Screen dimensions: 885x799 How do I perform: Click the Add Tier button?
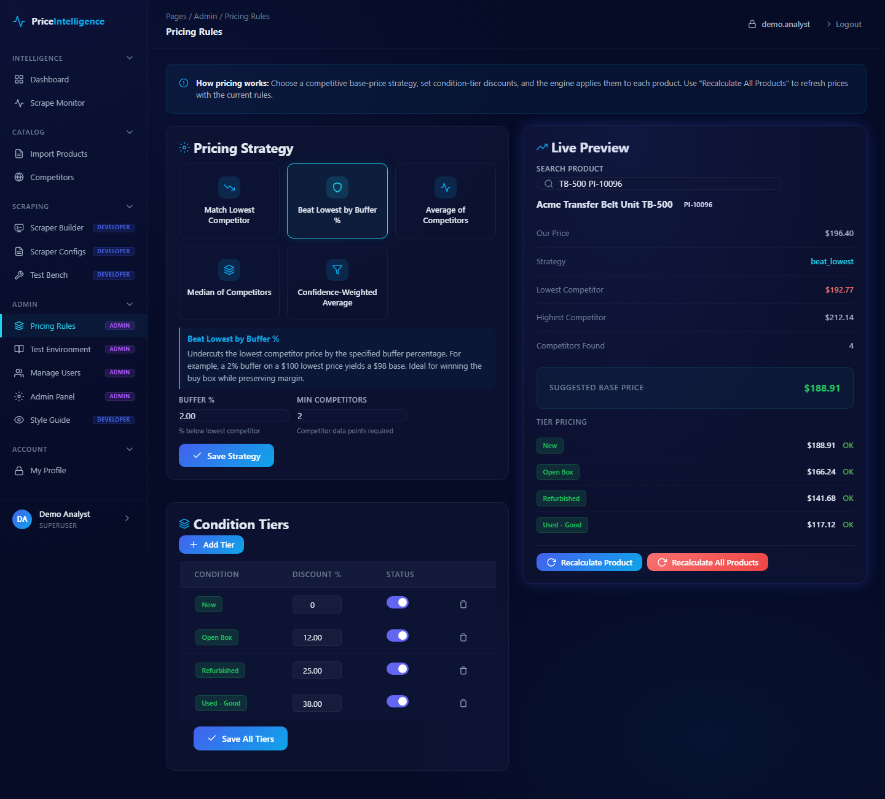click(x=211, y=545)
